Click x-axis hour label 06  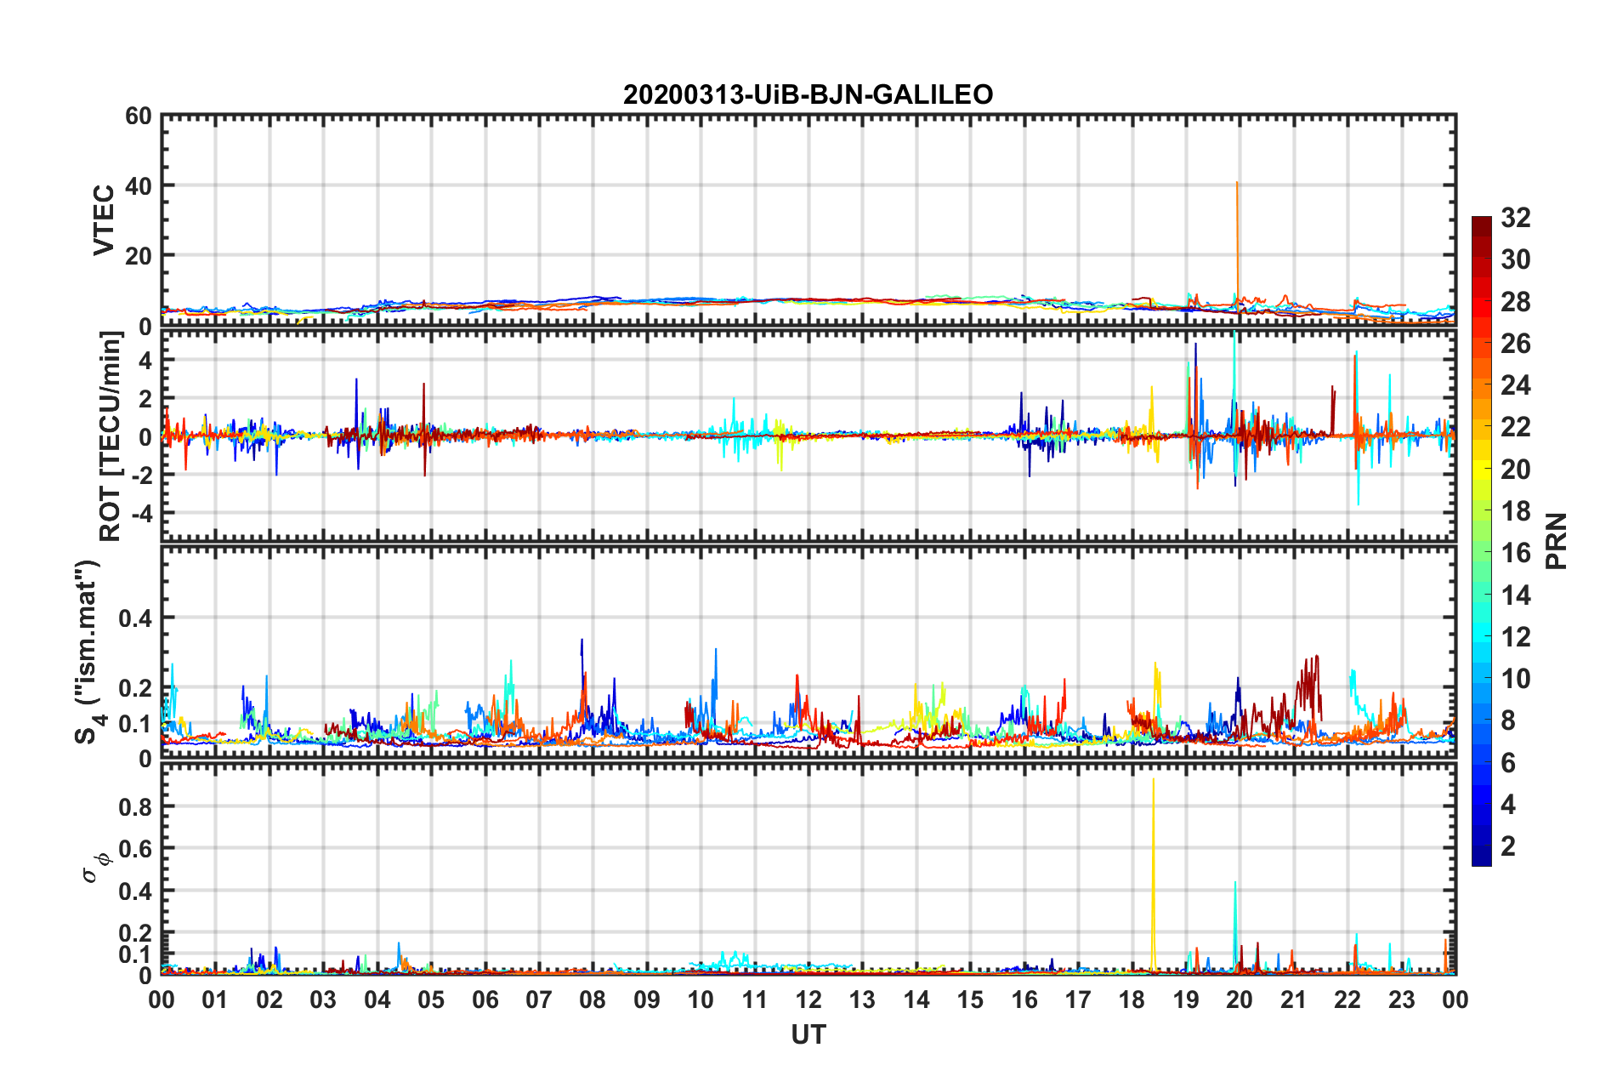click(485, 999)
